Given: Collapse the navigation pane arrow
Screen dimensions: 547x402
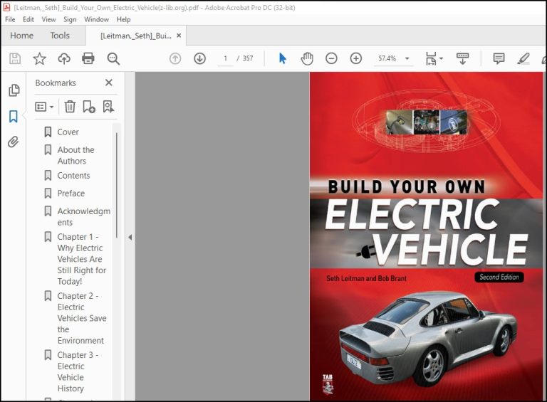Looking at the screenshot, I should [x=130, y=237].
